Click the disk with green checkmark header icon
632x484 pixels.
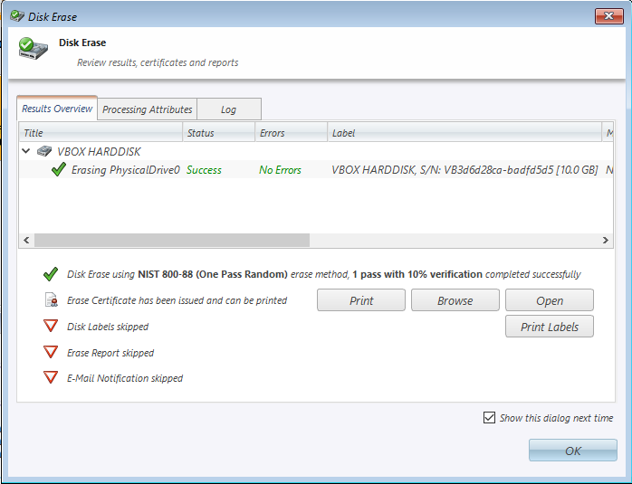click(34, 48)
